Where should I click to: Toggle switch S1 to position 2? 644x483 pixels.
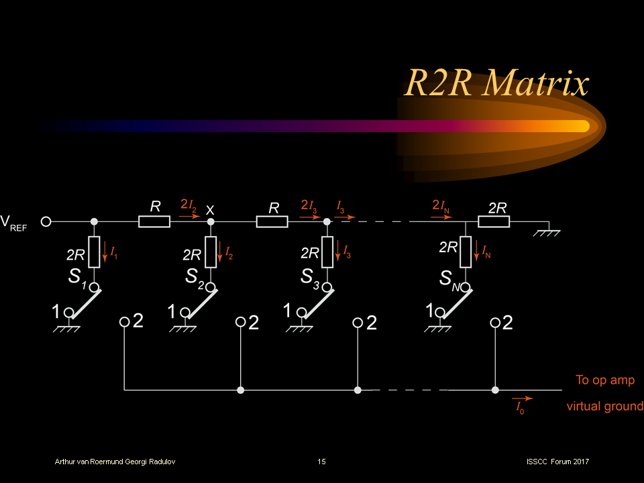tap(124, 323)
